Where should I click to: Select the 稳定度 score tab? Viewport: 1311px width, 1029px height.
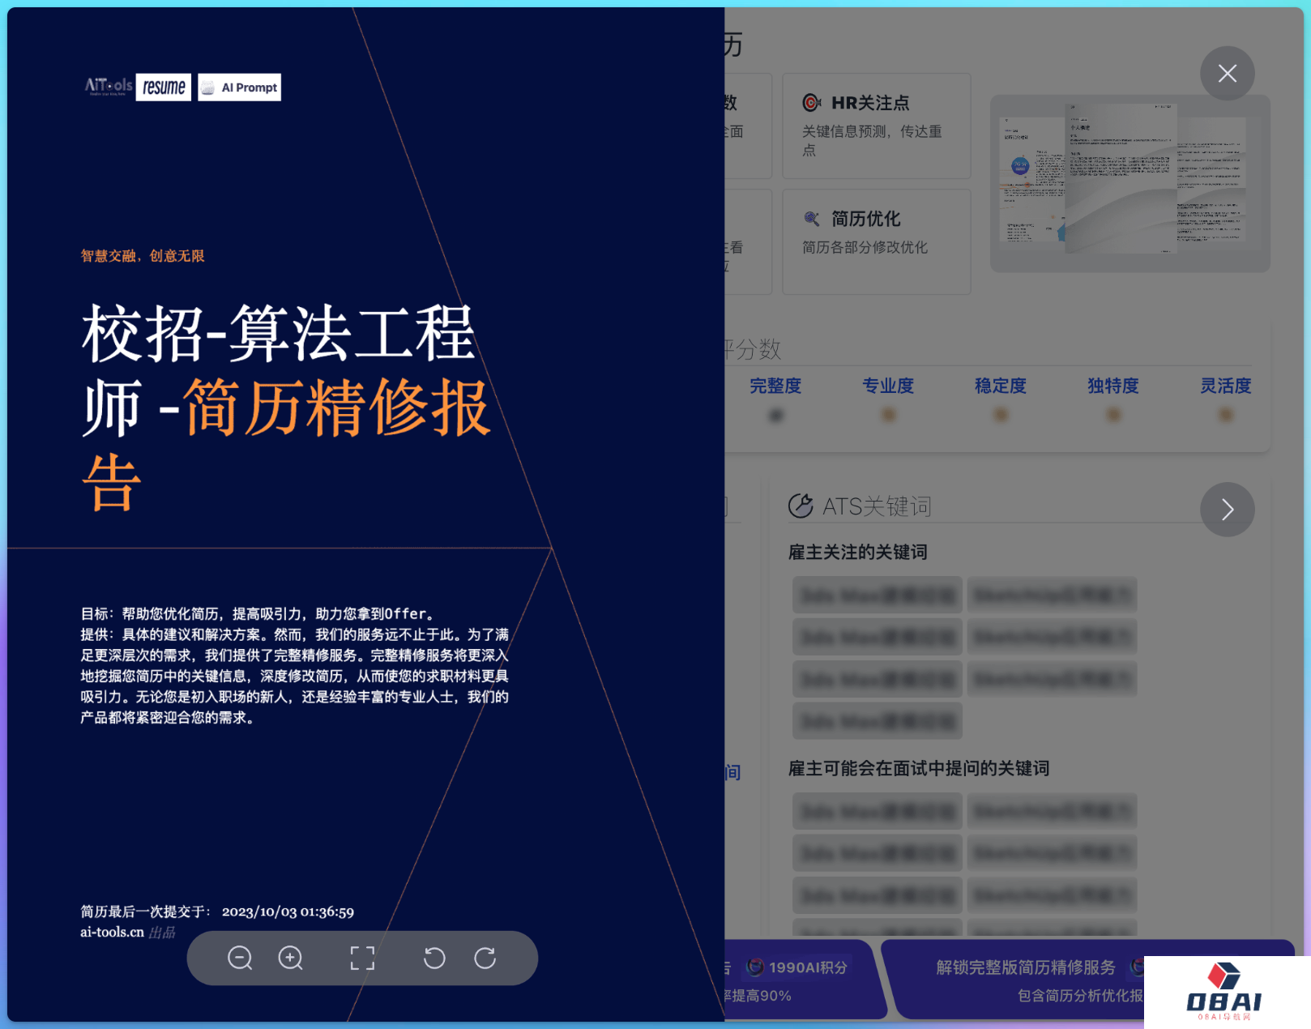click(1001, 386)
